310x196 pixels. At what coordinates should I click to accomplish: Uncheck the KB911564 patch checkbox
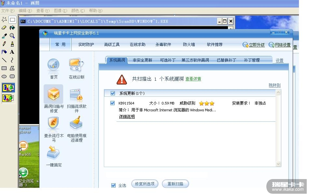coord(112,103)
